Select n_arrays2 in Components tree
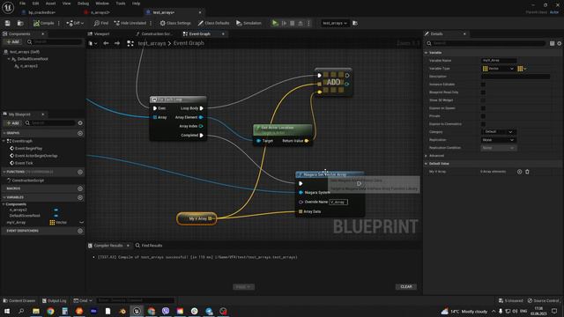Viewport: 564px width, 317px height. 28,66
